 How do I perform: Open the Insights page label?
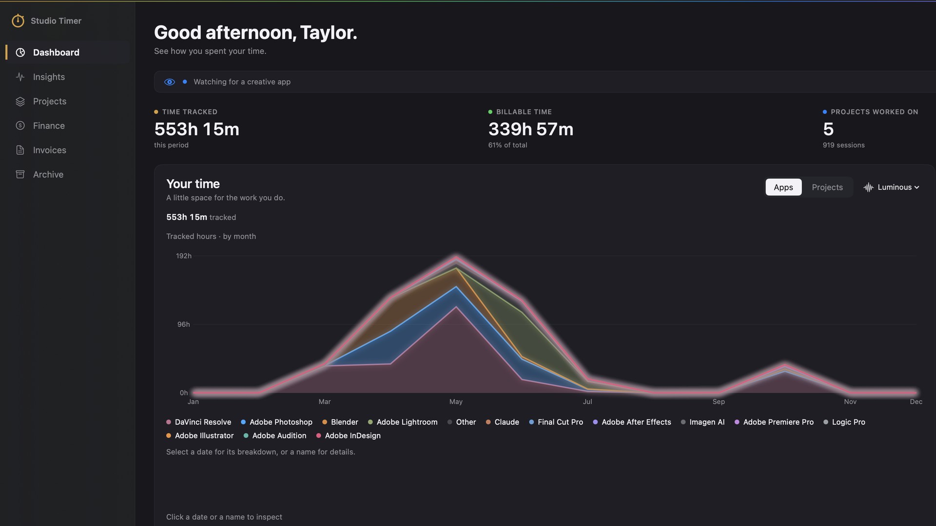49,77
